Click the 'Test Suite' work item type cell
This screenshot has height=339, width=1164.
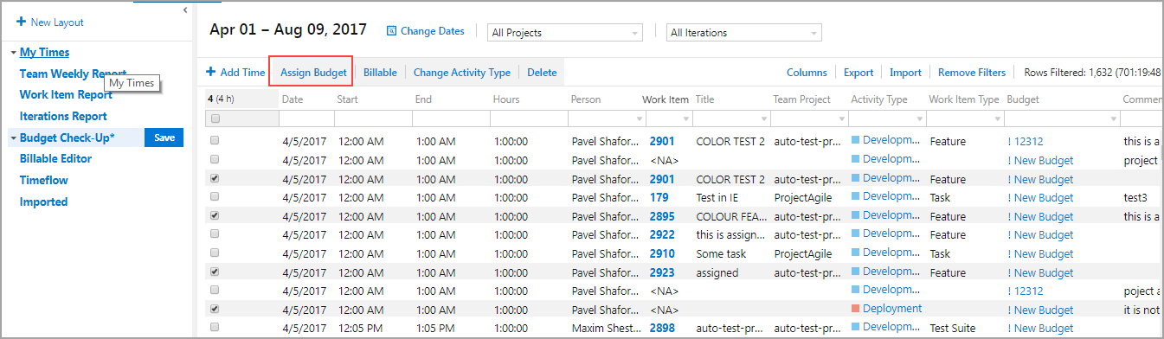(x=953, y=329)
